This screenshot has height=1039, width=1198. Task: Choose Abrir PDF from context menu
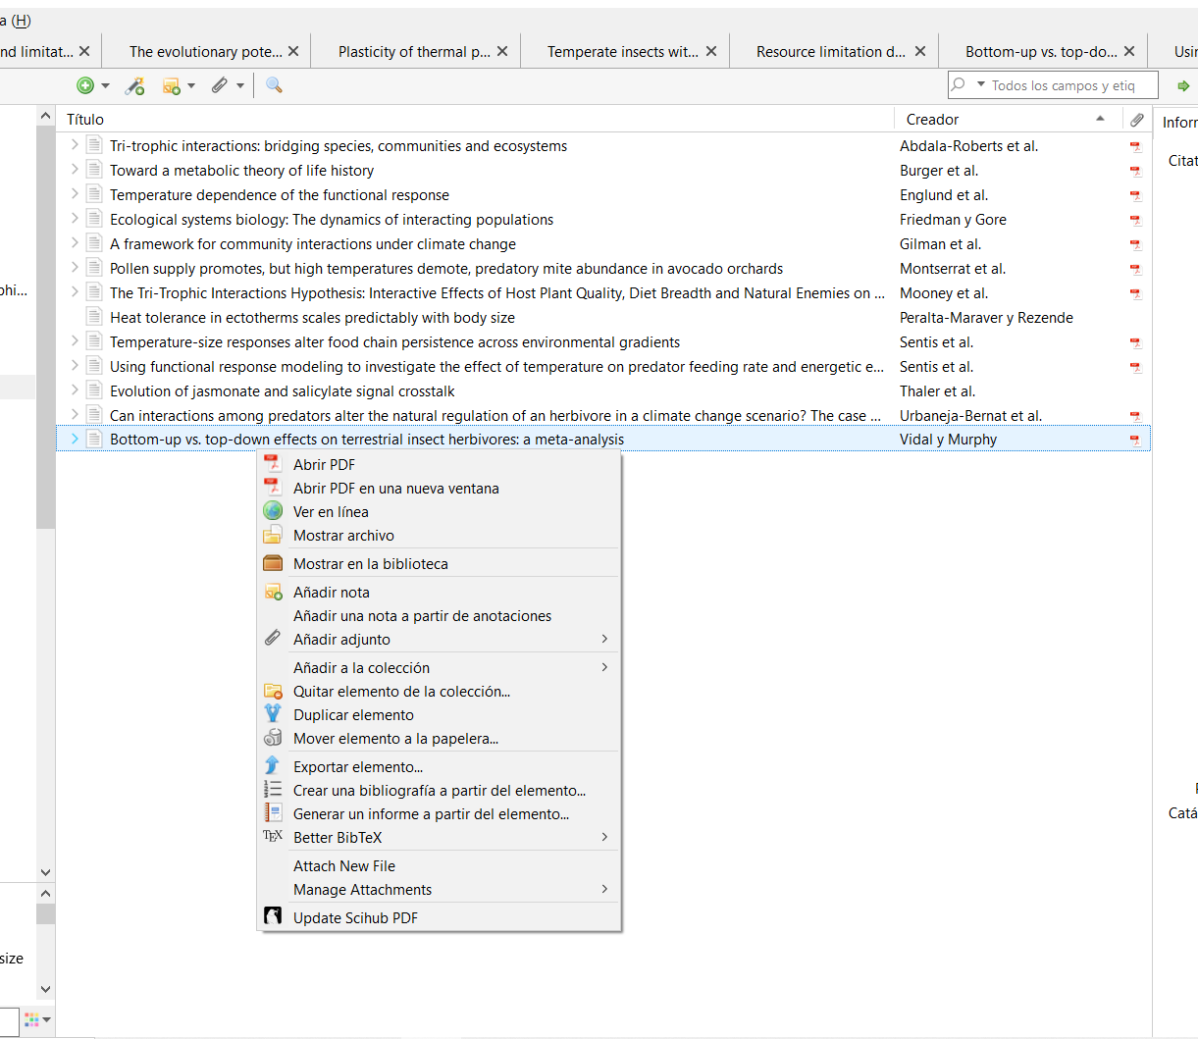click(x=324, y=465)
